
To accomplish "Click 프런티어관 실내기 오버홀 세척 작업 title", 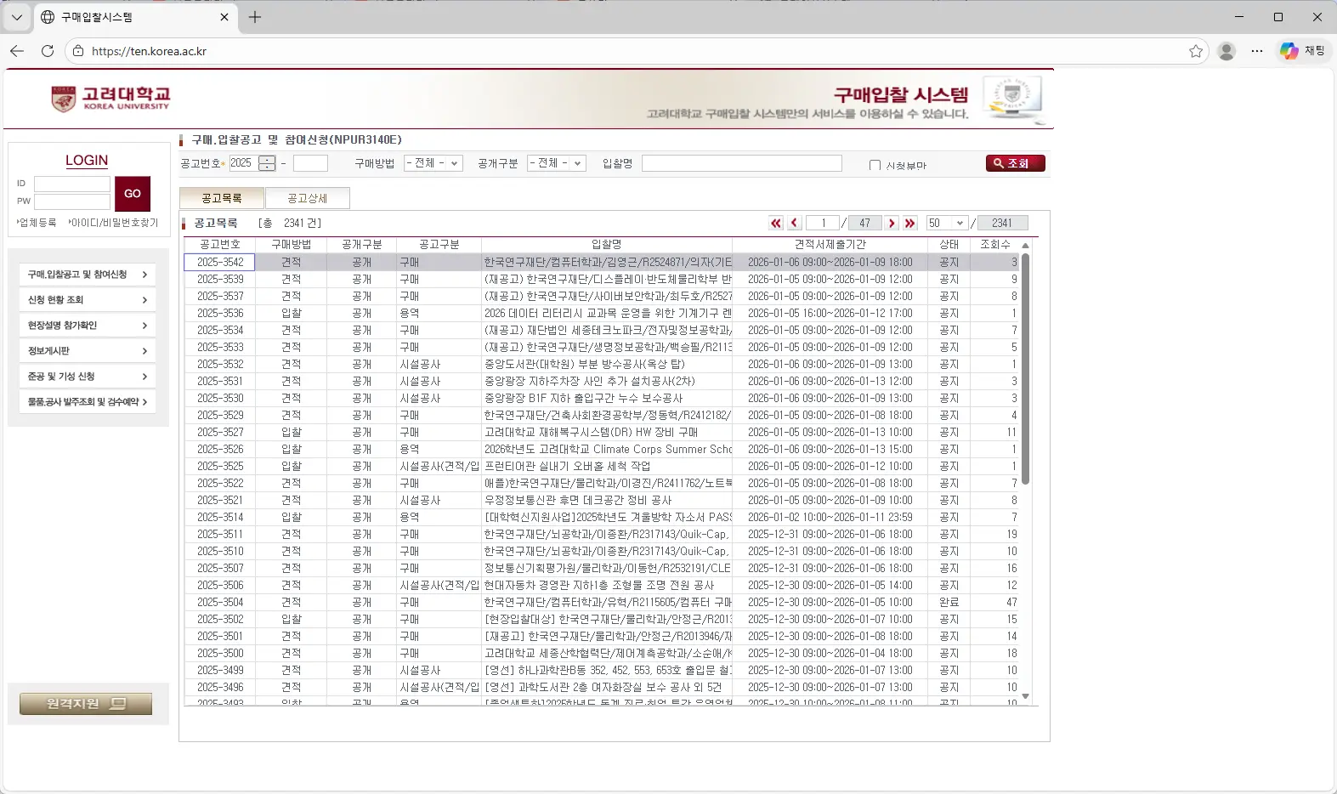I will pyautogui.click(x=568, y=466).
